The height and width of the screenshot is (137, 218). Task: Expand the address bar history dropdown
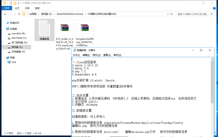pos(168,14)
